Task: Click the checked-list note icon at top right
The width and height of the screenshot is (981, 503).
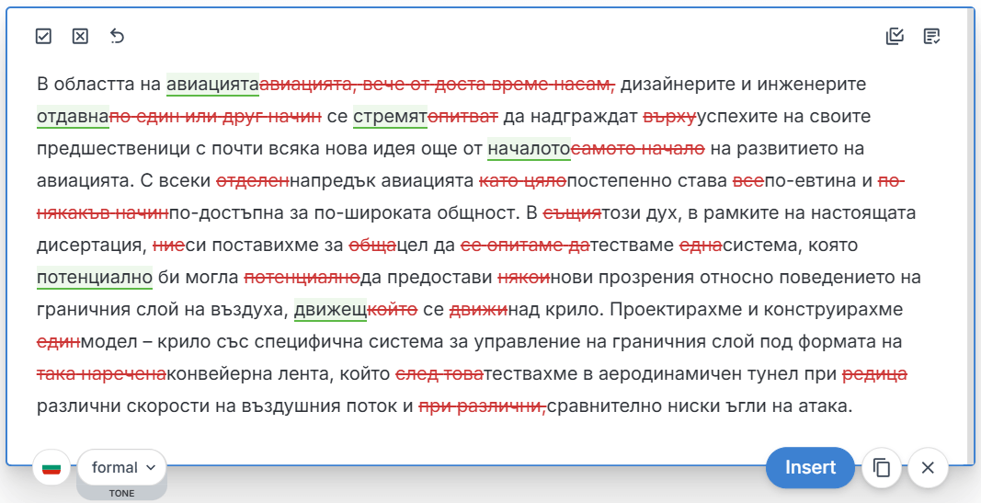Action: [931, 36]
